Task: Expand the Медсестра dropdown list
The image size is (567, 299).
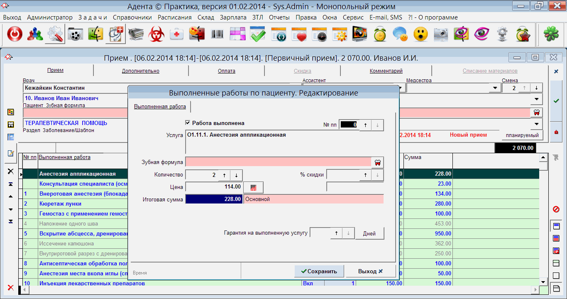Action: tap(494, 88)
